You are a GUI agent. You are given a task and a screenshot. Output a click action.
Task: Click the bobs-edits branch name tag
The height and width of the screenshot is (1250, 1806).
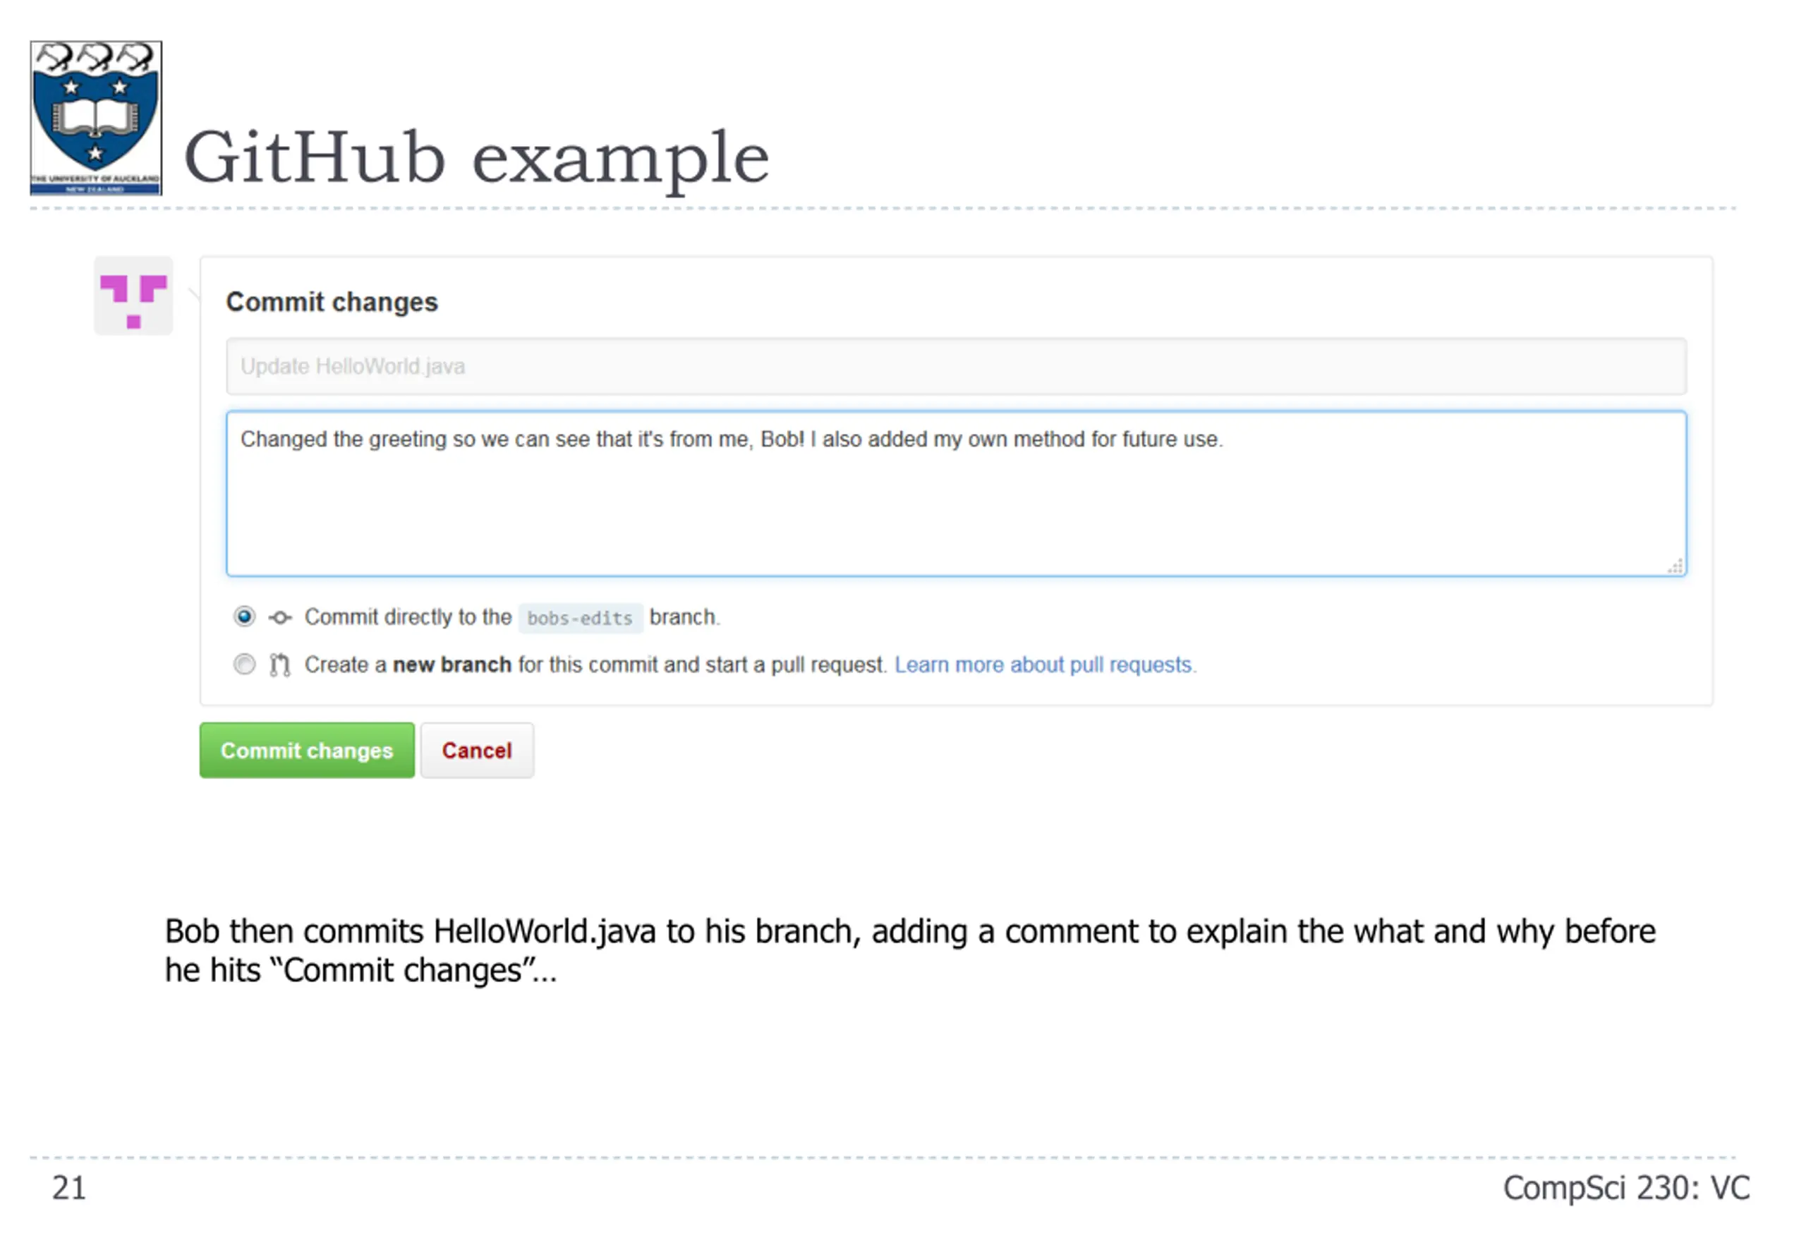(x=580, y=618)
